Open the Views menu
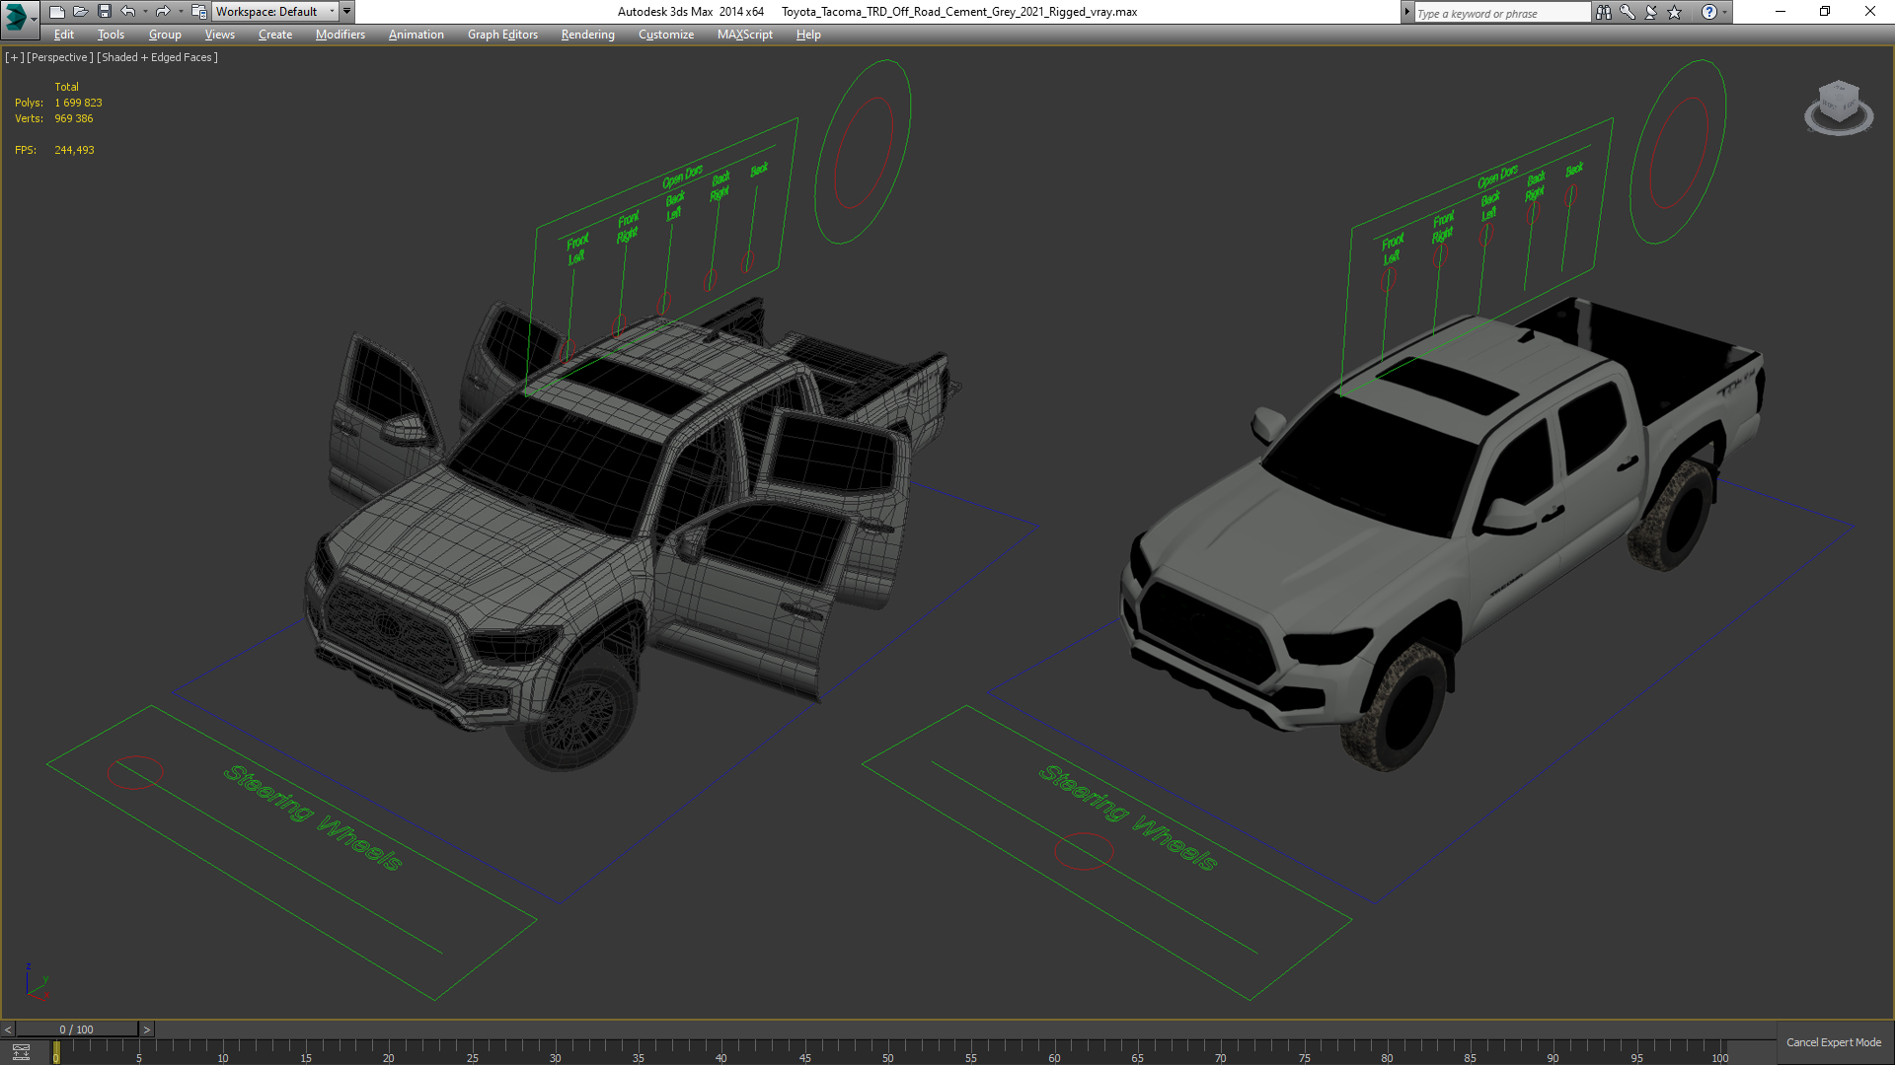 (x=219, y=35)
